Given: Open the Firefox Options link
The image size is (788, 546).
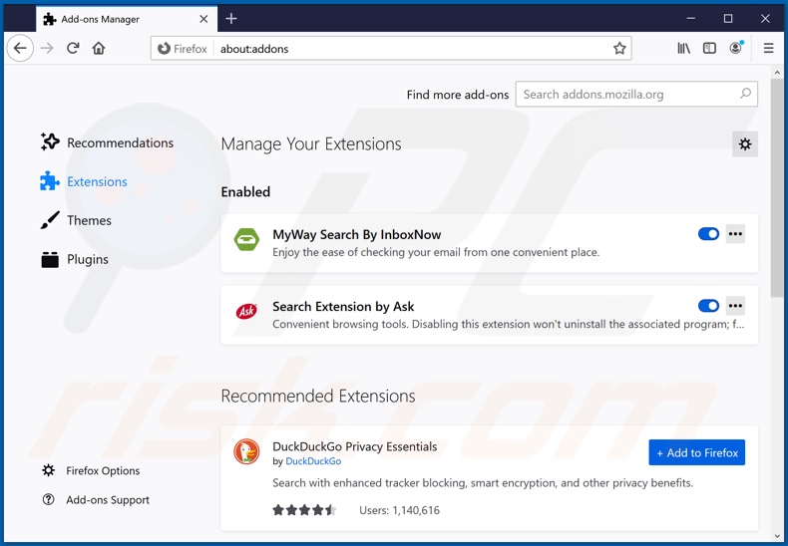Looking at the screenshot, I should (103, 470).
